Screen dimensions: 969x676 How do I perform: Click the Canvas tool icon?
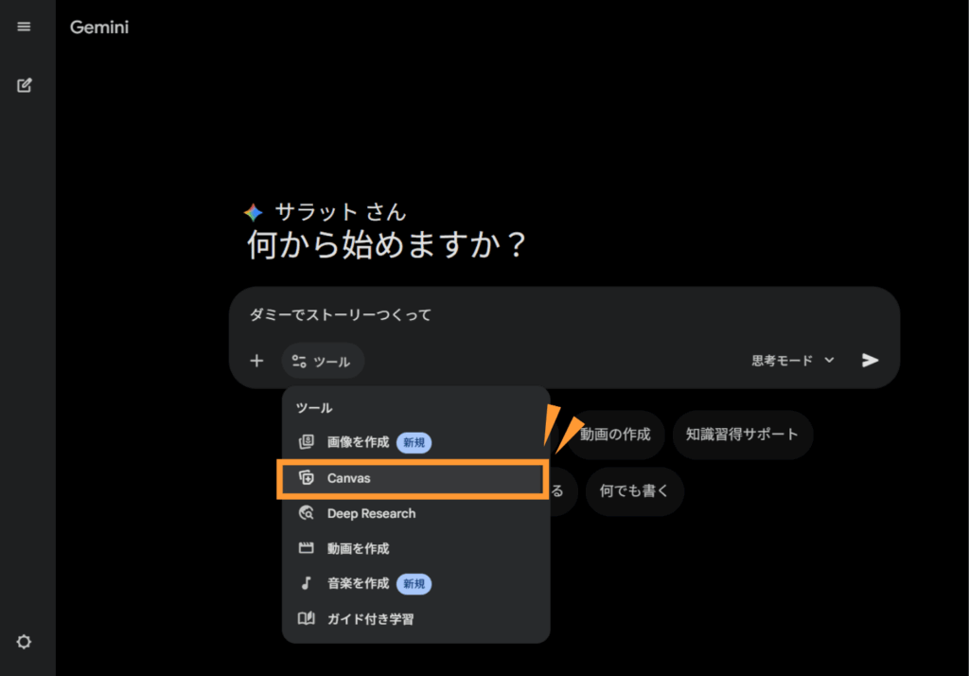click(307, 477)
